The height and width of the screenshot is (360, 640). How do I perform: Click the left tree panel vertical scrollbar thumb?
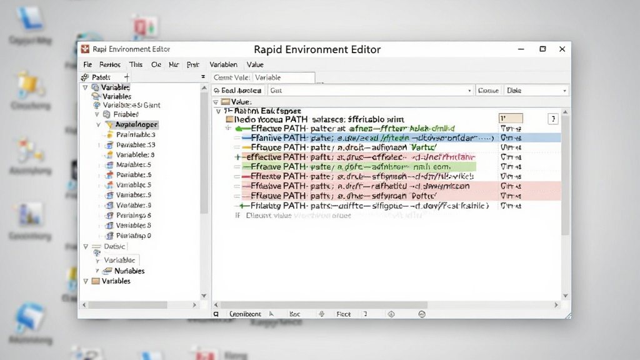[x=204, y=153]
